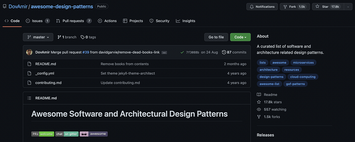Click the PRs welcome badge
Screen dimensions: 355x142
coord(43,134)
